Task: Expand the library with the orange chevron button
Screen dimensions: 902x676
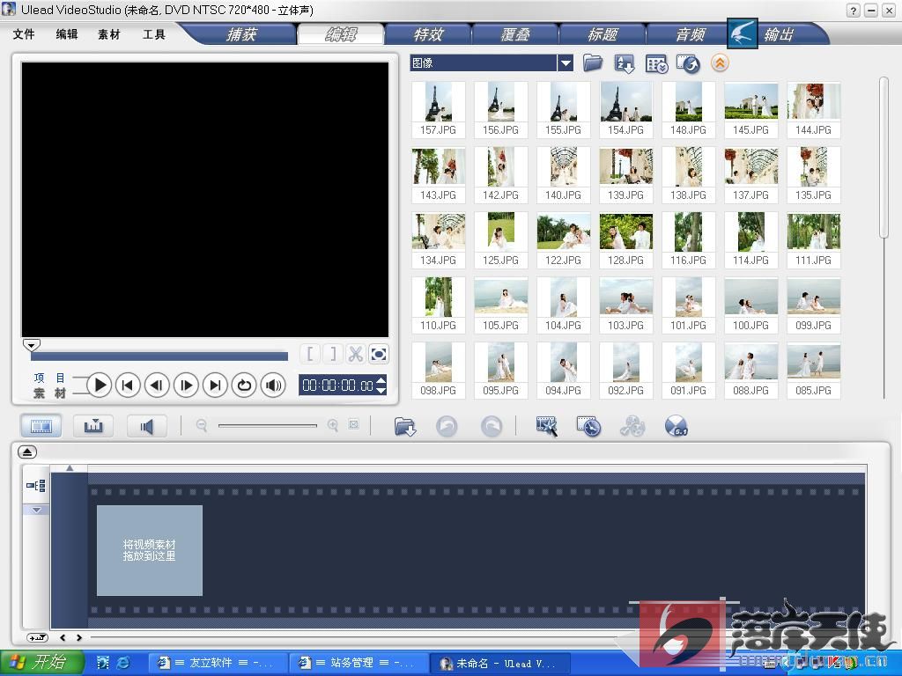Action: tap(720, 62)
